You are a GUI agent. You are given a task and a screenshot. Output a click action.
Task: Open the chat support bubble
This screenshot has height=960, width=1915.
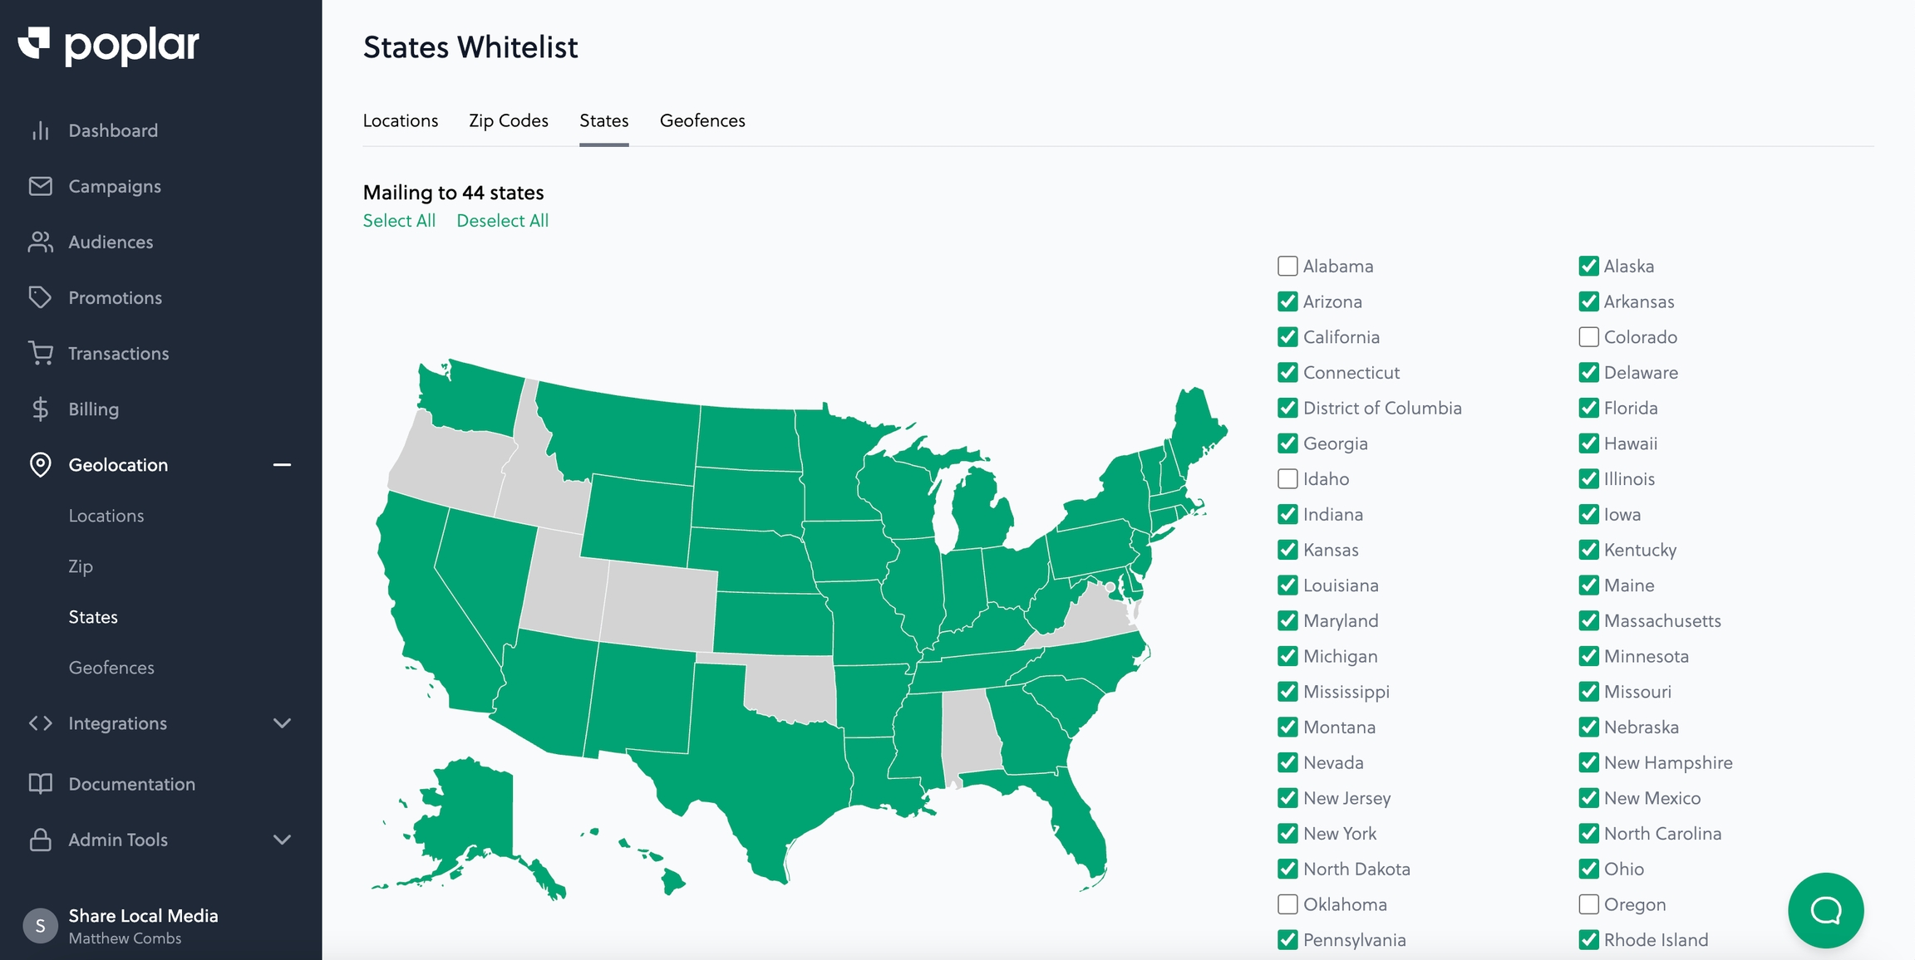tap(1825, 910)
